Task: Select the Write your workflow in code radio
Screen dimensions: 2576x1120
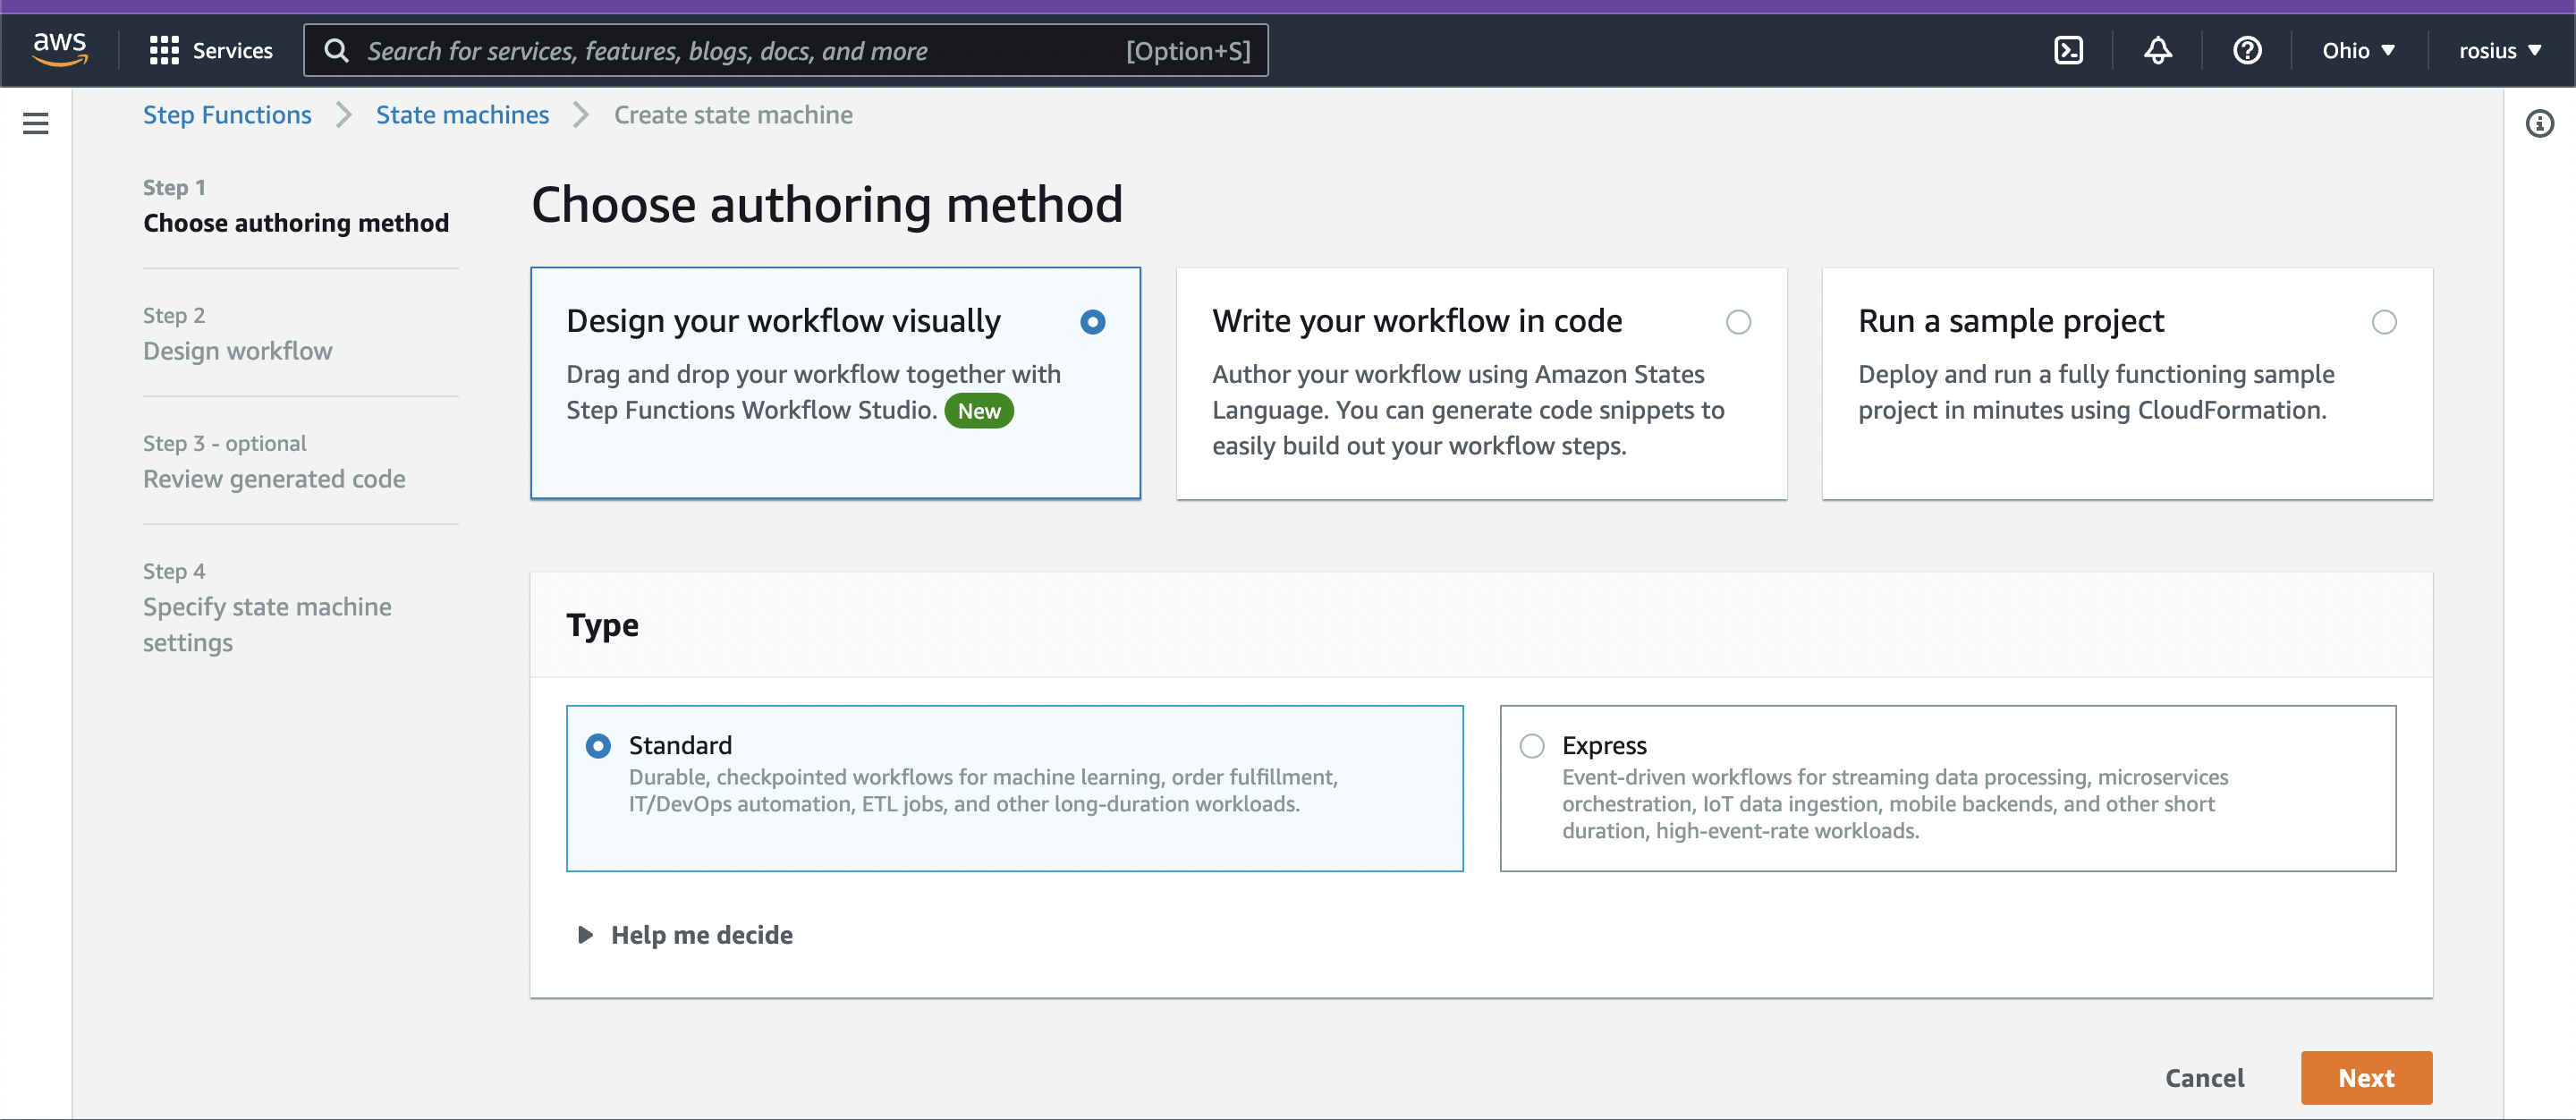Action: click(x=1738, y=322)
